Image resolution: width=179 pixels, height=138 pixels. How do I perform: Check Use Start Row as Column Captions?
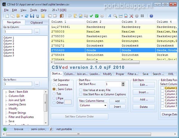click(81, 94)
